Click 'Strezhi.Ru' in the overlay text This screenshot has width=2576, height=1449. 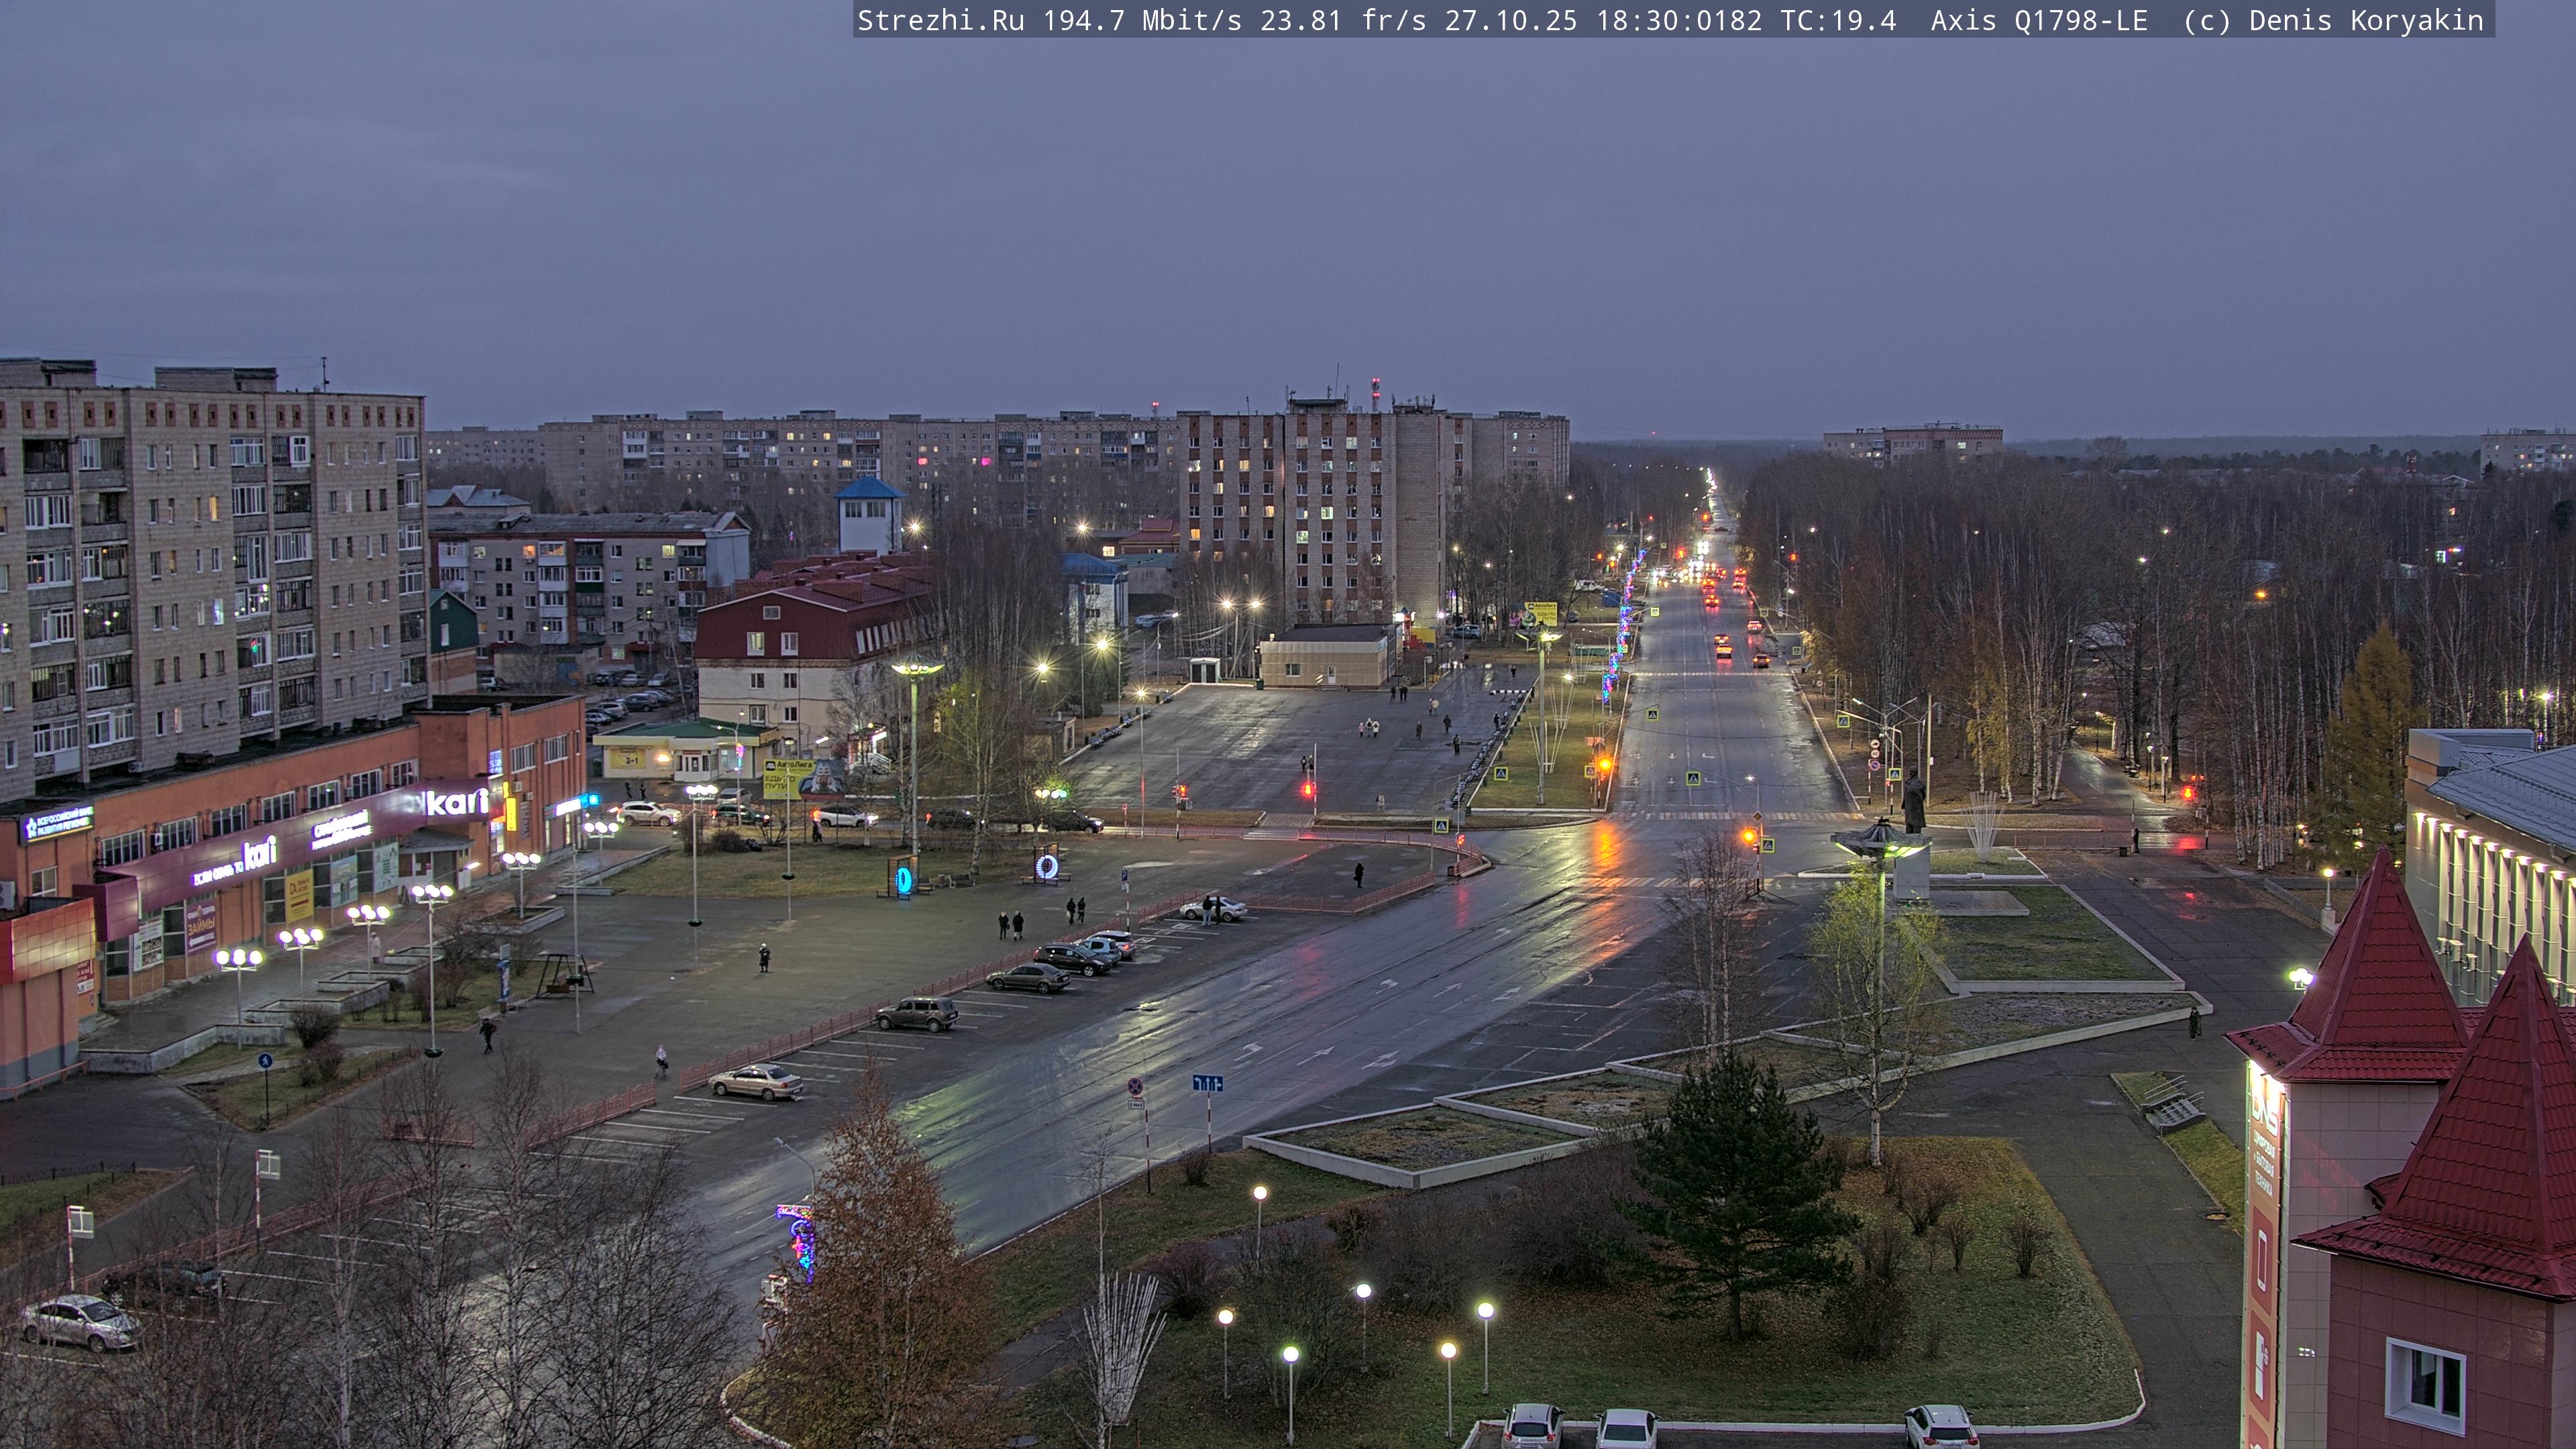(x=940, y=20)
